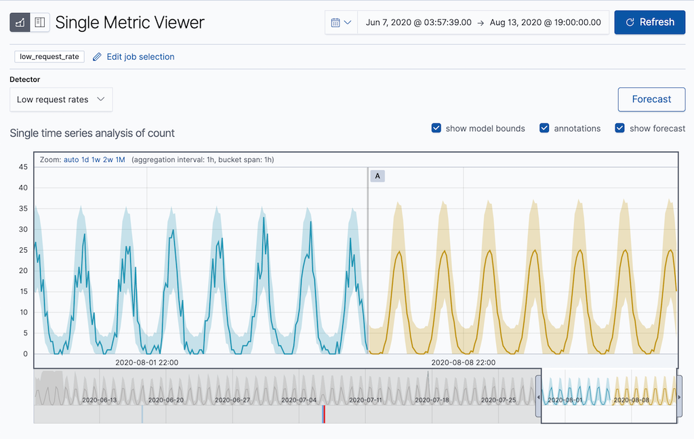Image resolution: width=694 pixels, height=439 pixels.
Task: Click the calendar quick-select icon
Action: (336, 22)
